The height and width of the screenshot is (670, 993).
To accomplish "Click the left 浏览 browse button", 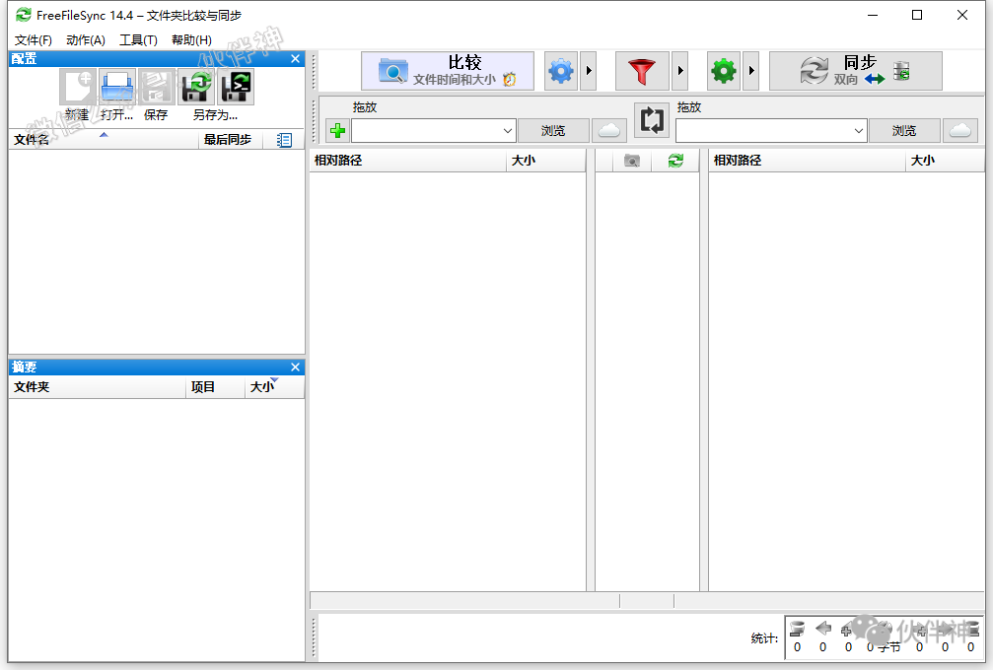I will click(x=553, y=131).
